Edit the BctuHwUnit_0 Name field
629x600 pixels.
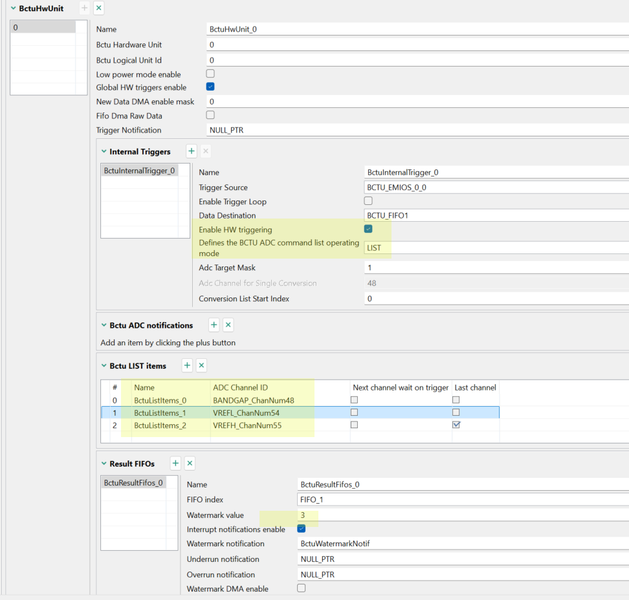point(417,29)
